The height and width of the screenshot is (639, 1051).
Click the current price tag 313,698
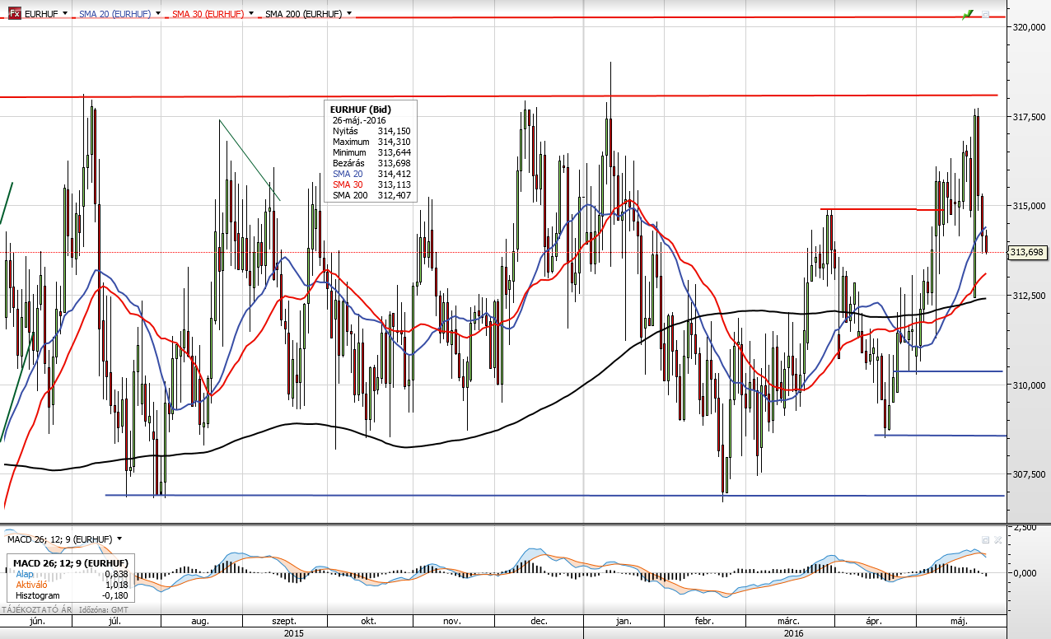1027,253
